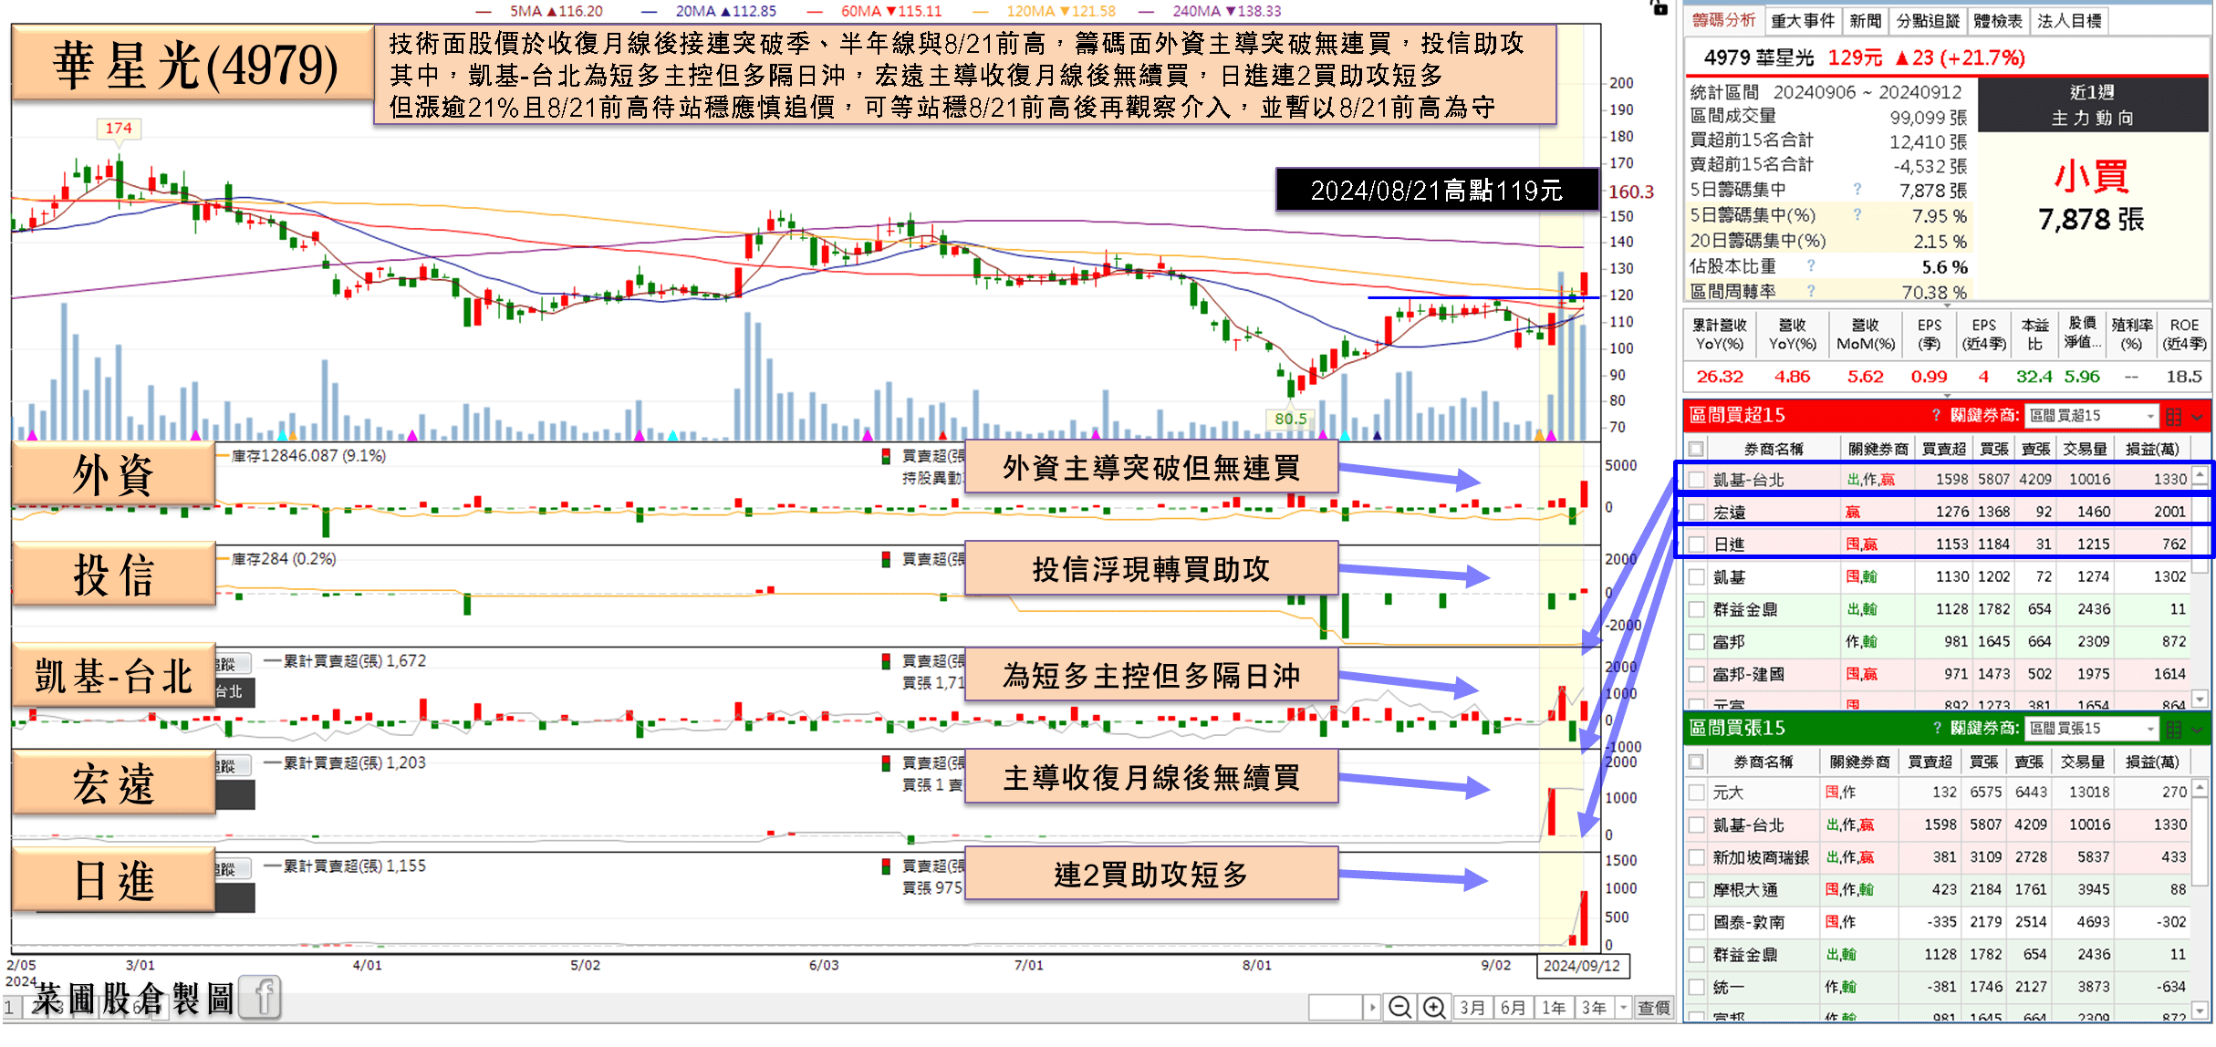The image size is (2216, 1047).
Task: Tick the 摩根大通 row checkbox
Action: tap(1696, 890)
